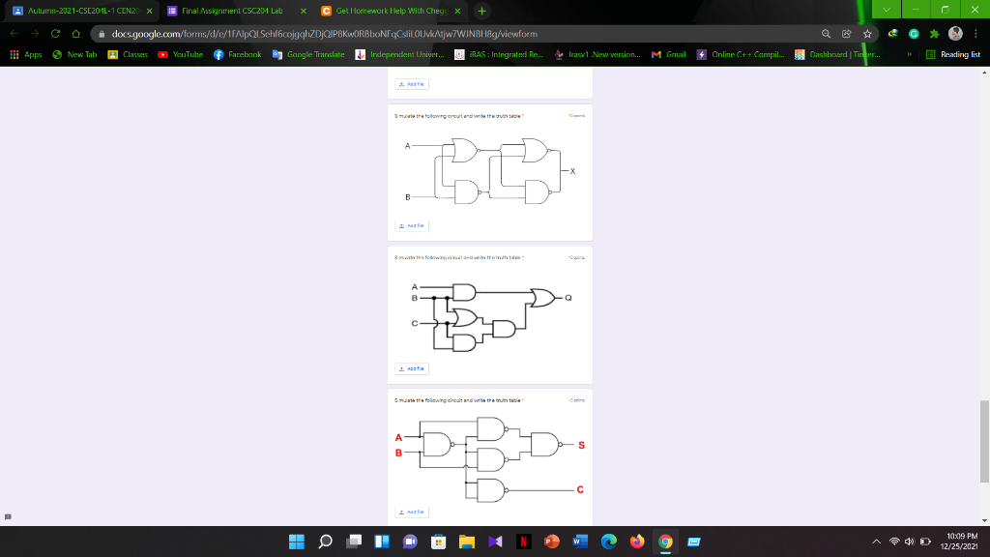990x557 pixels.
Task: Open the New Tab bookmark
Action: [x=74, y=54]
